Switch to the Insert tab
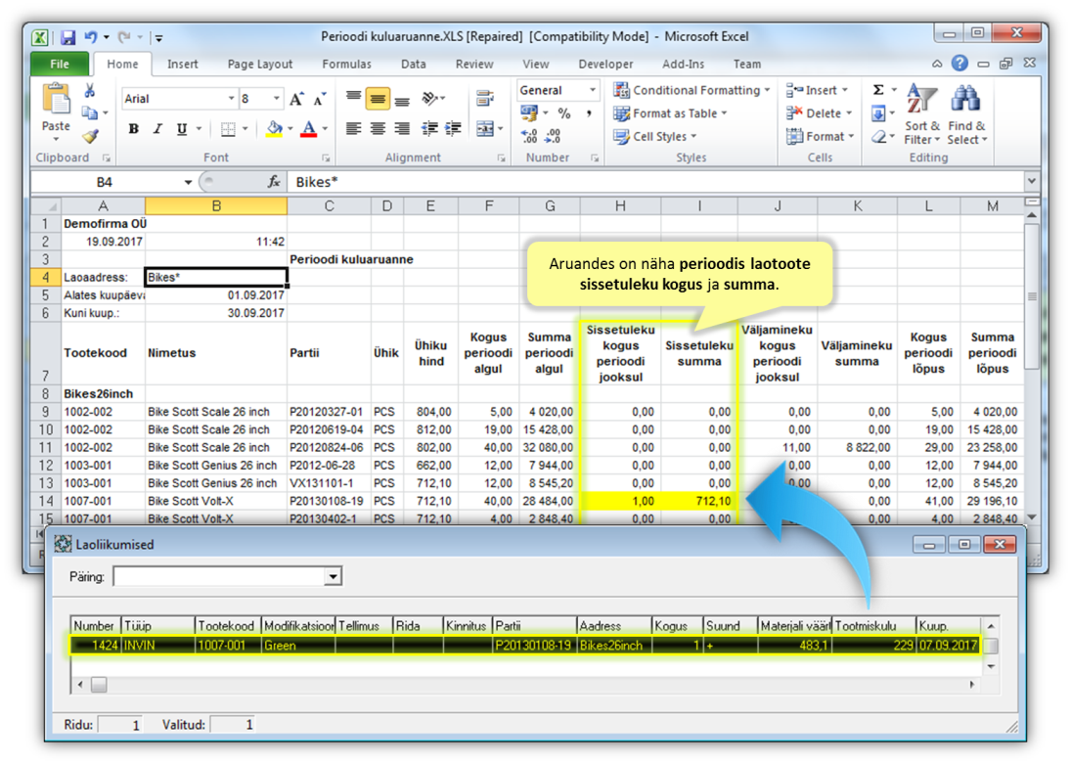Image resolution: width=1071 pixels, height=763 pixels. (x=182, y=65)
